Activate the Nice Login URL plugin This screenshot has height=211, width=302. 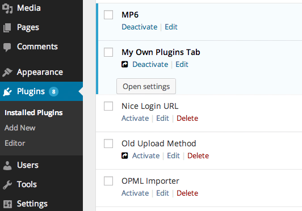[x=135, y=118]
